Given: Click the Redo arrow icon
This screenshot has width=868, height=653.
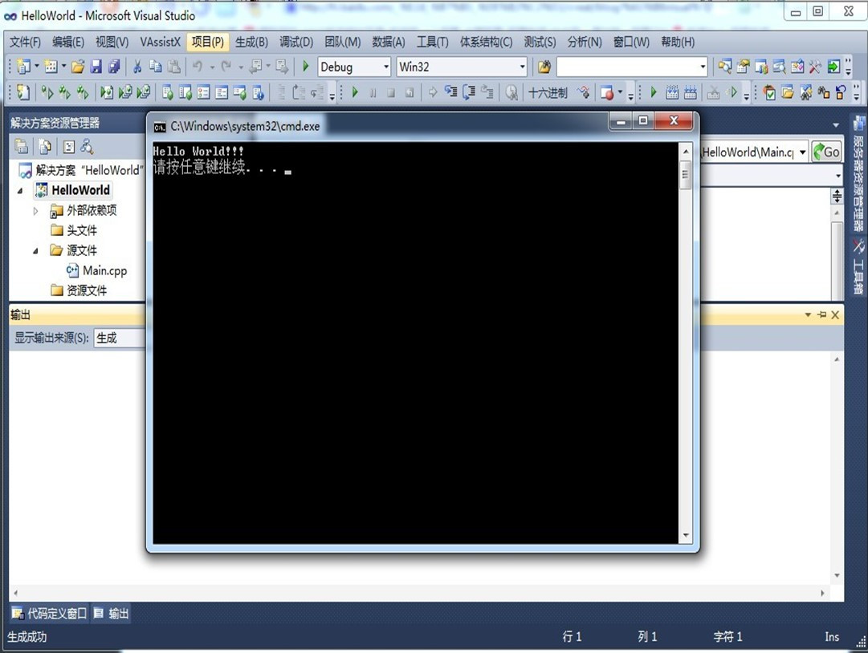Looking at the screenshot, I should pyautogui.click(x=226, y=67).
